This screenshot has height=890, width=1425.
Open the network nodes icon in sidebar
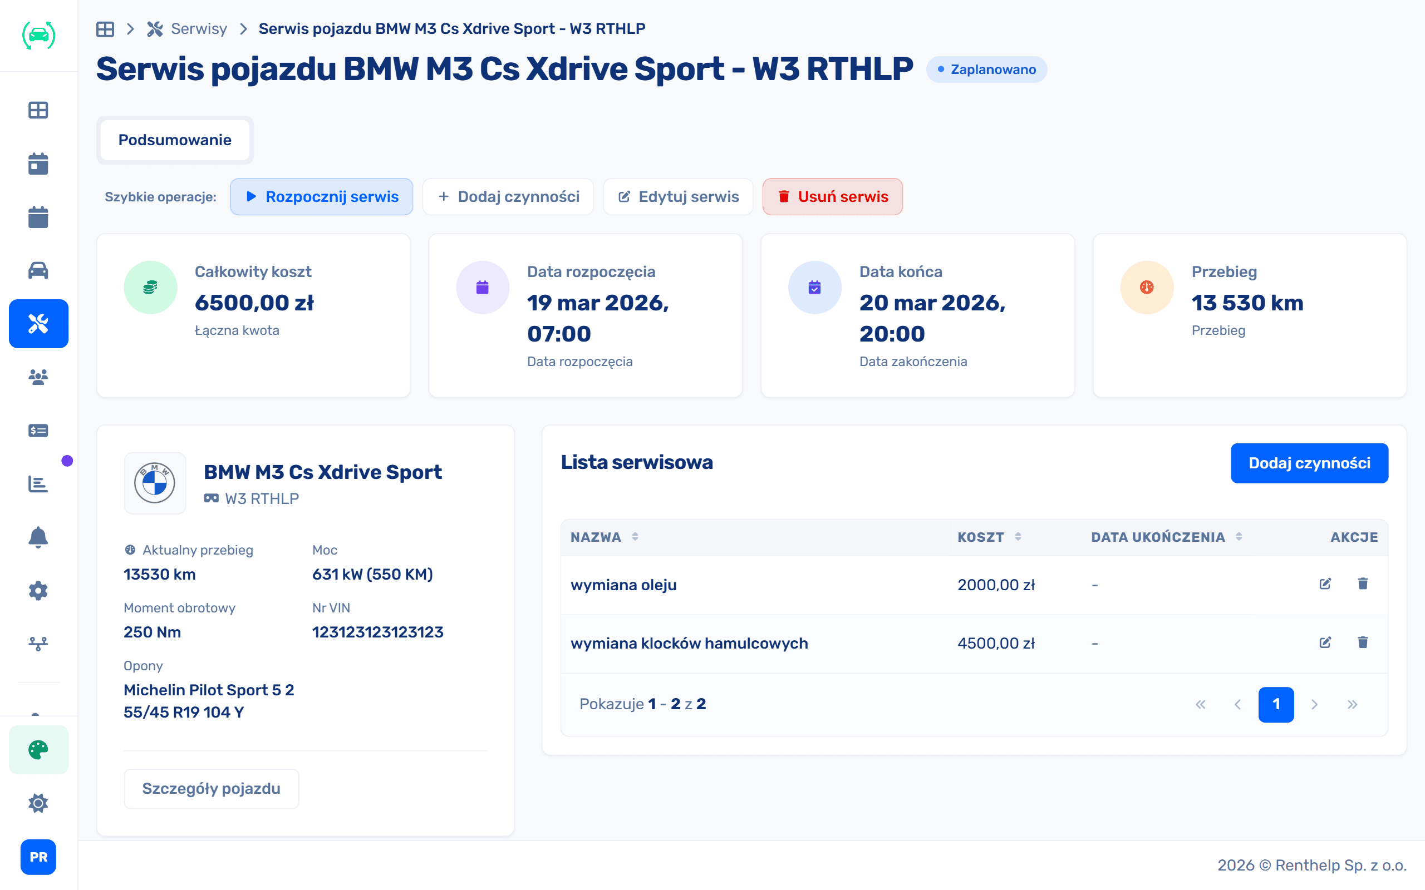[38, 644]
